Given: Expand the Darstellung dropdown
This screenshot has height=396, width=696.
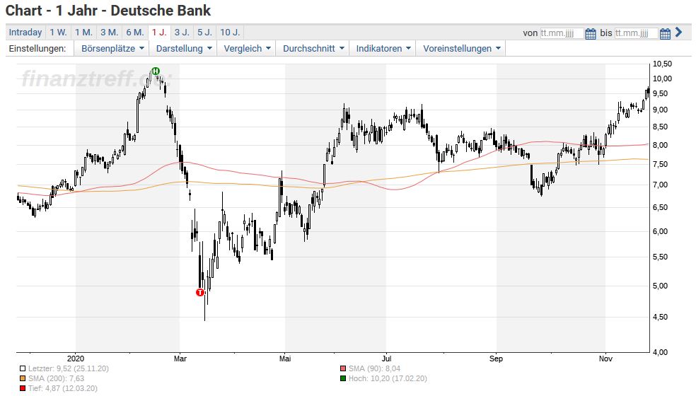Looking at the screenshot, I should click(x=184, y=48).
